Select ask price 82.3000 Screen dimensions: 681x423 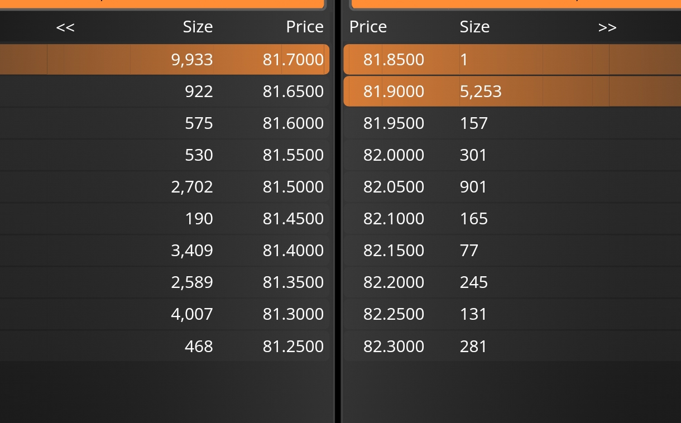394,346
